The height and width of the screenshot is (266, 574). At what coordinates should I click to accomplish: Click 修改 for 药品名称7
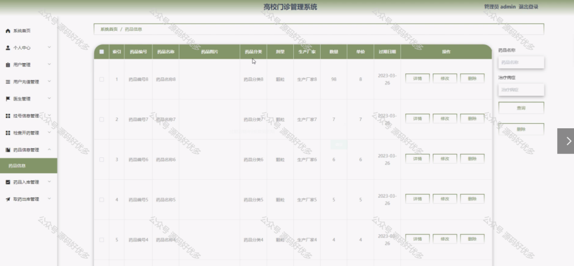click(x=445, y=119)
